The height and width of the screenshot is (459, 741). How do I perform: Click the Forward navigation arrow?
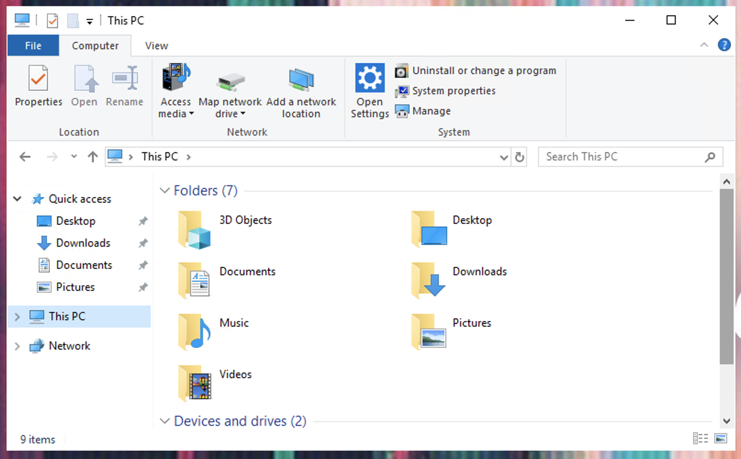[x=52, y=157]
